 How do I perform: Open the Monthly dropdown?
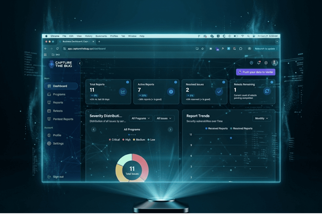[262, 118]
